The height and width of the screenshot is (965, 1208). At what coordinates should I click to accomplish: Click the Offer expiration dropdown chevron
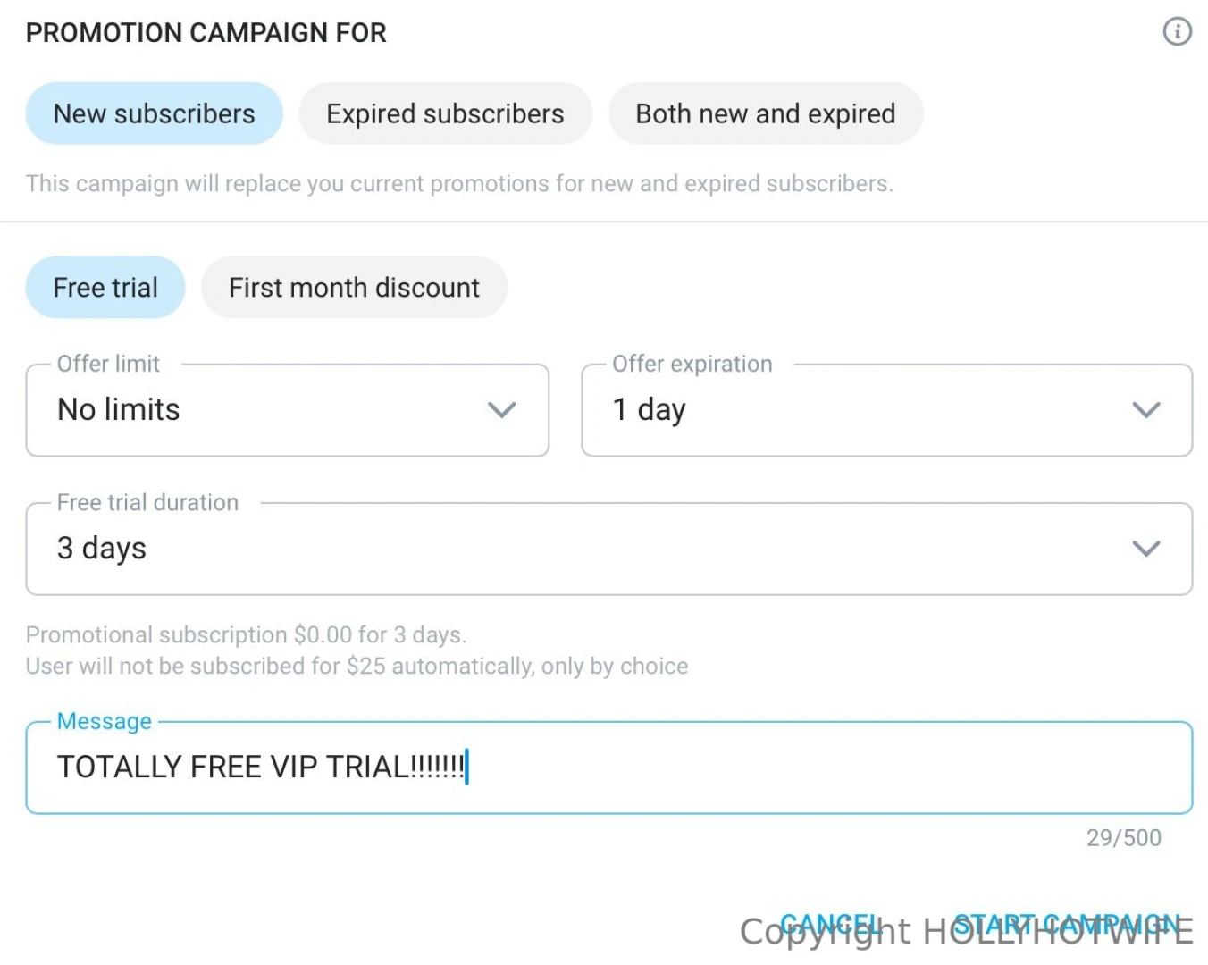1146,410
